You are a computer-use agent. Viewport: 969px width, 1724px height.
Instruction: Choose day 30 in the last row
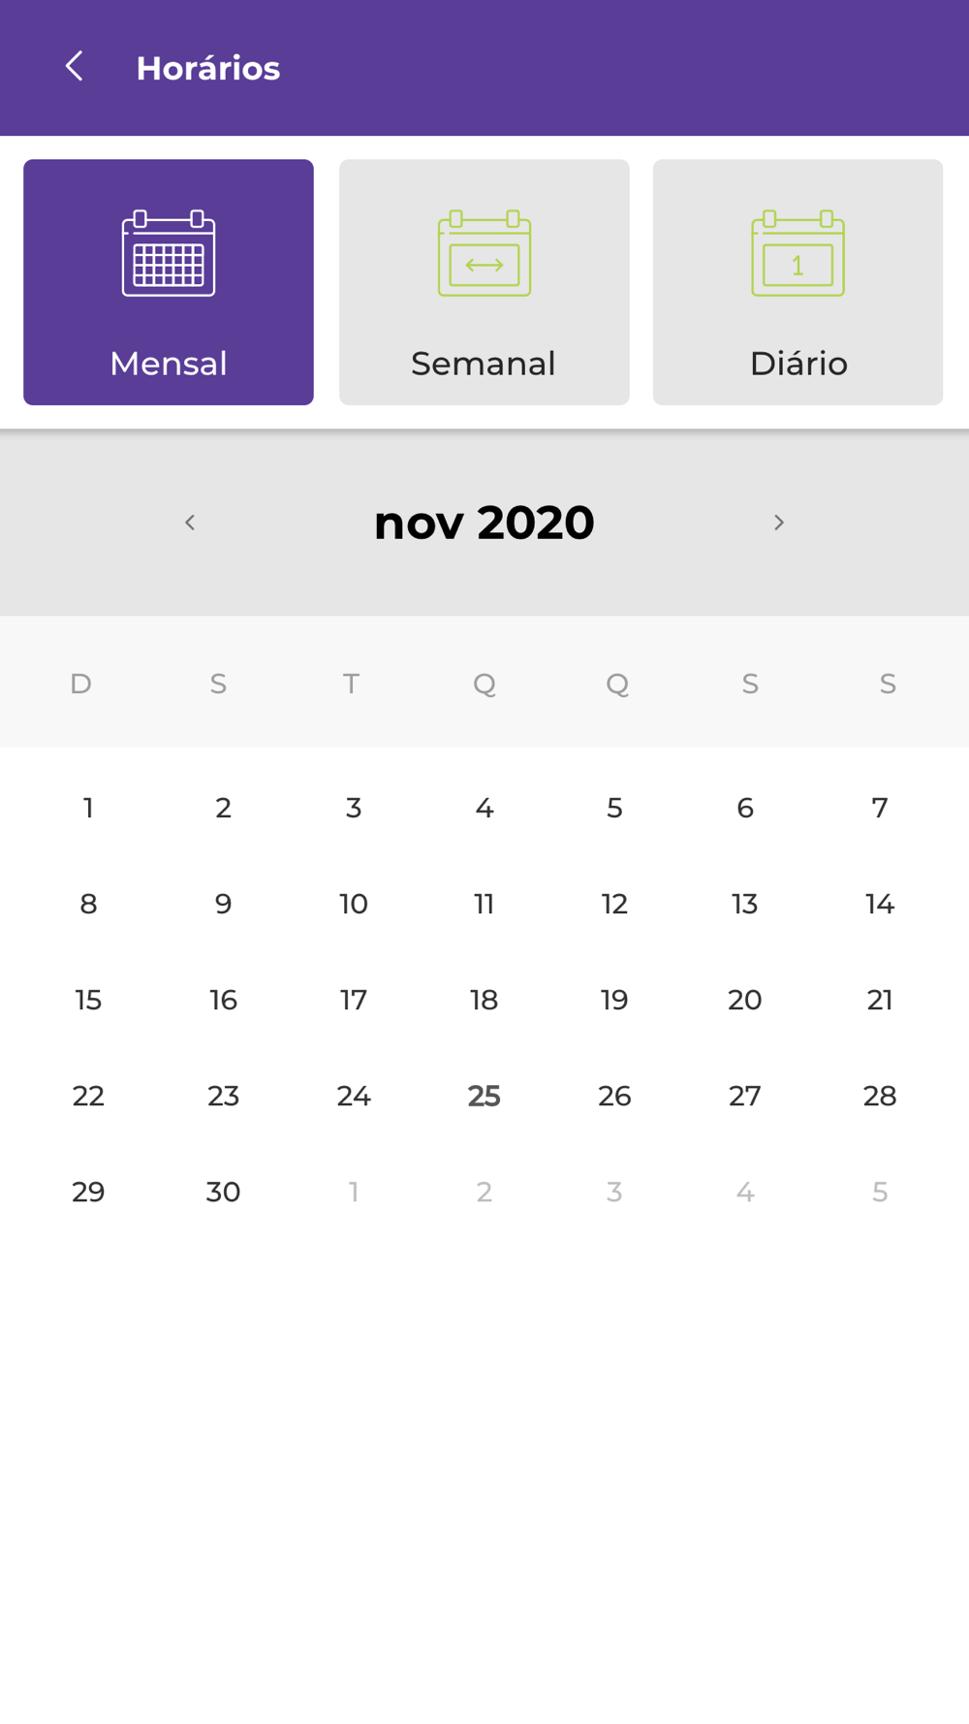coord(223,1192)
